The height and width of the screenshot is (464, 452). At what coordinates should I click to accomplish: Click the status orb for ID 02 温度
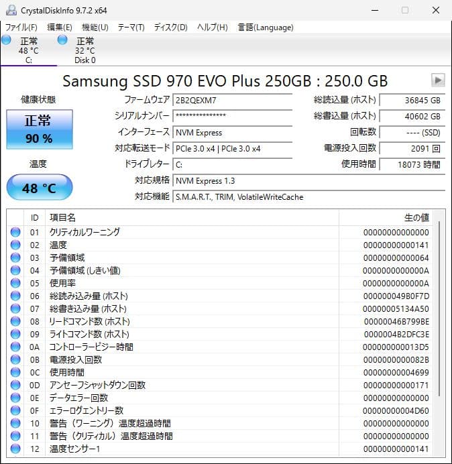click(x=15, y=245)
